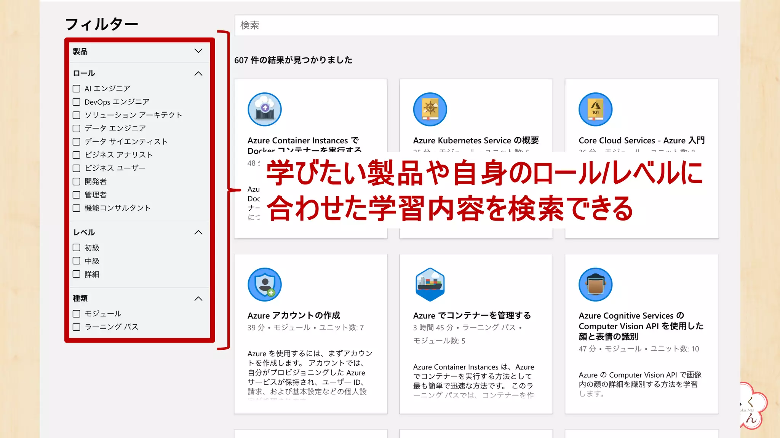
Task: Click the Azure Container Instances module icon
Action: coord(264,109)
